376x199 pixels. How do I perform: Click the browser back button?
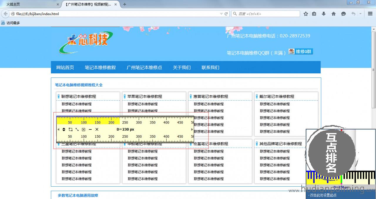6,14
